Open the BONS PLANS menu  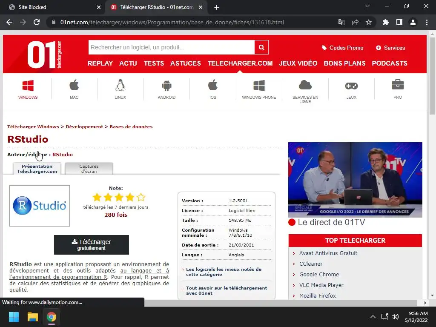click(x=344, y=63)
